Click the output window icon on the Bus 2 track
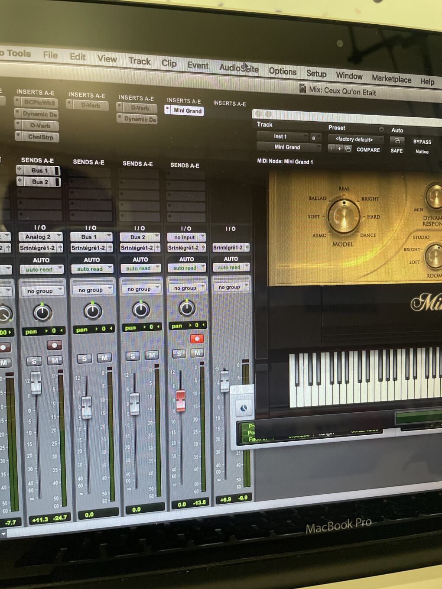This screenshot has width=442, height=589. pyautogui.click(x=158, y=248)
